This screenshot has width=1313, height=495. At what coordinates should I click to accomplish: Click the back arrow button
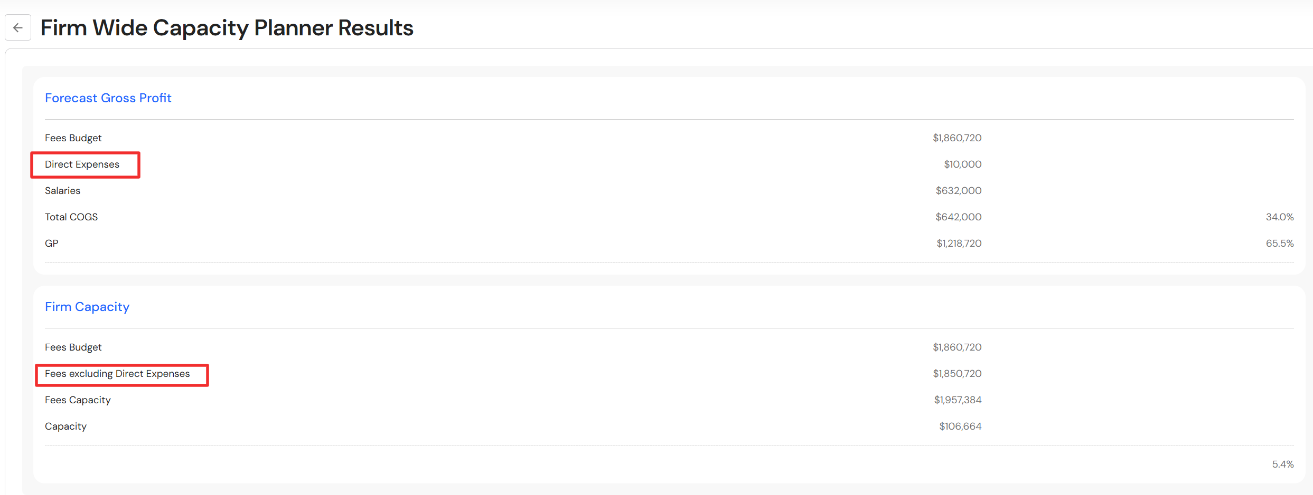pos(18,28)
